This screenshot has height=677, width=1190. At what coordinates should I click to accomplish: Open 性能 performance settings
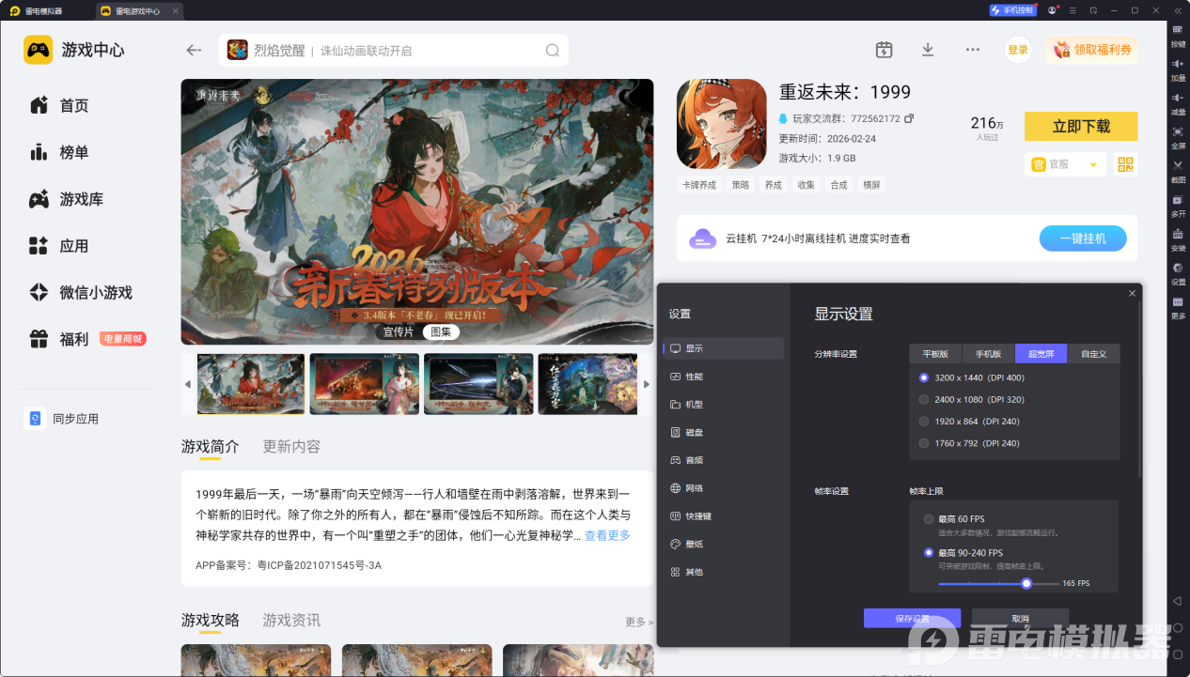point(723,377)
